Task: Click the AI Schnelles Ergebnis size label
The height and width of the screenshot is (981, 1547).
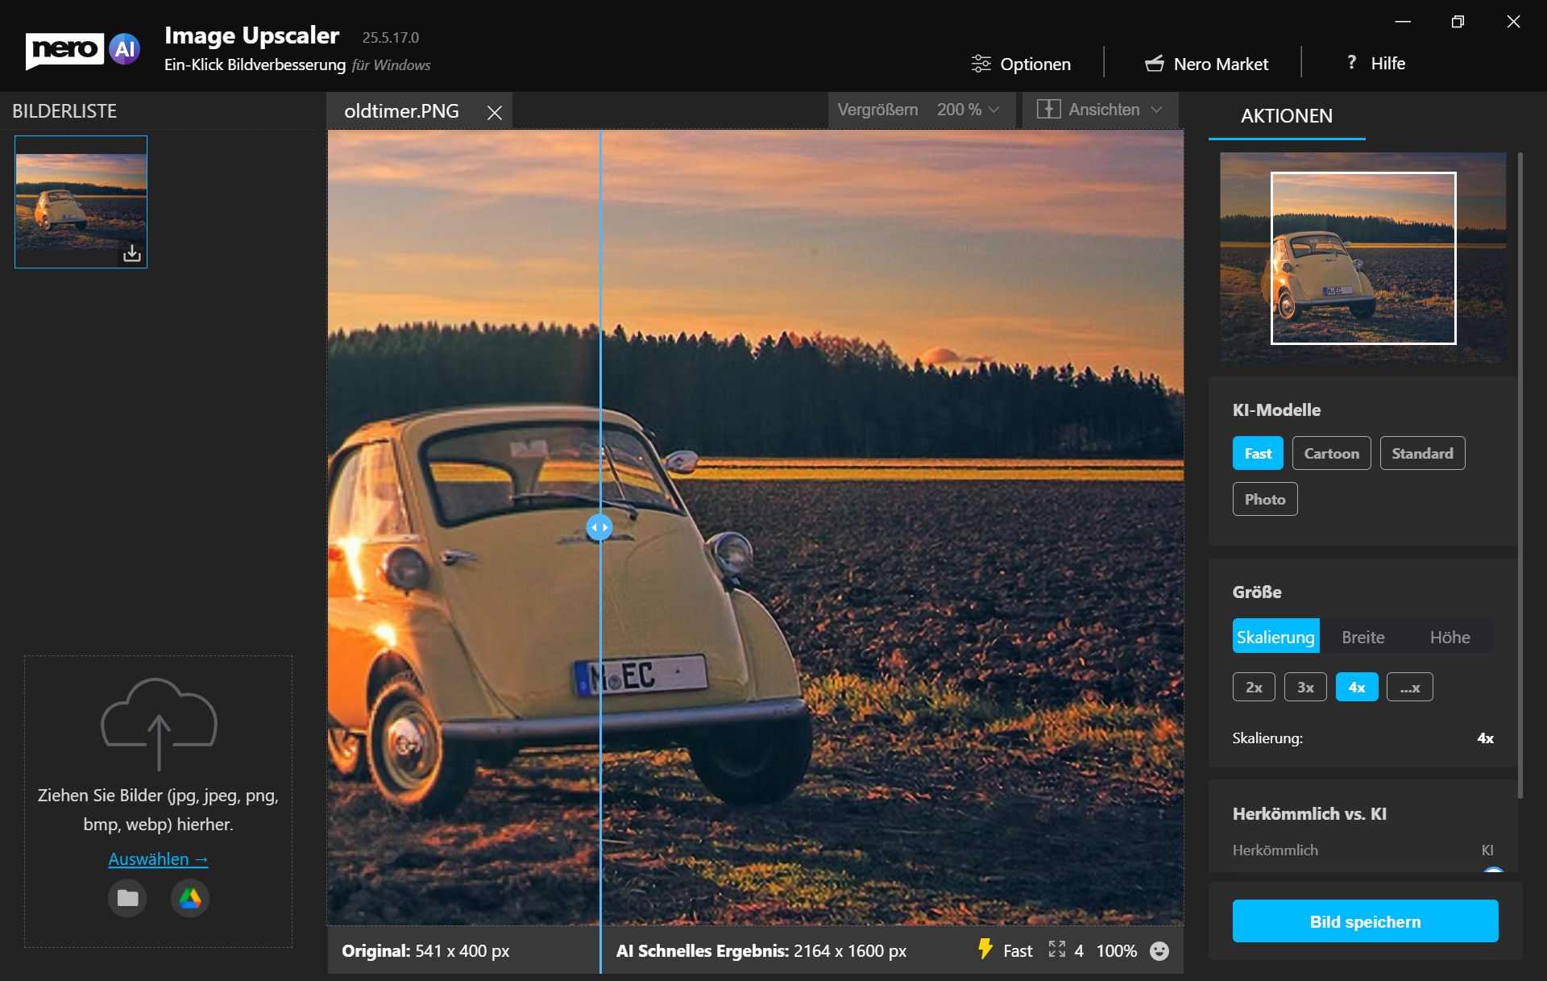Action: point(761,951)
